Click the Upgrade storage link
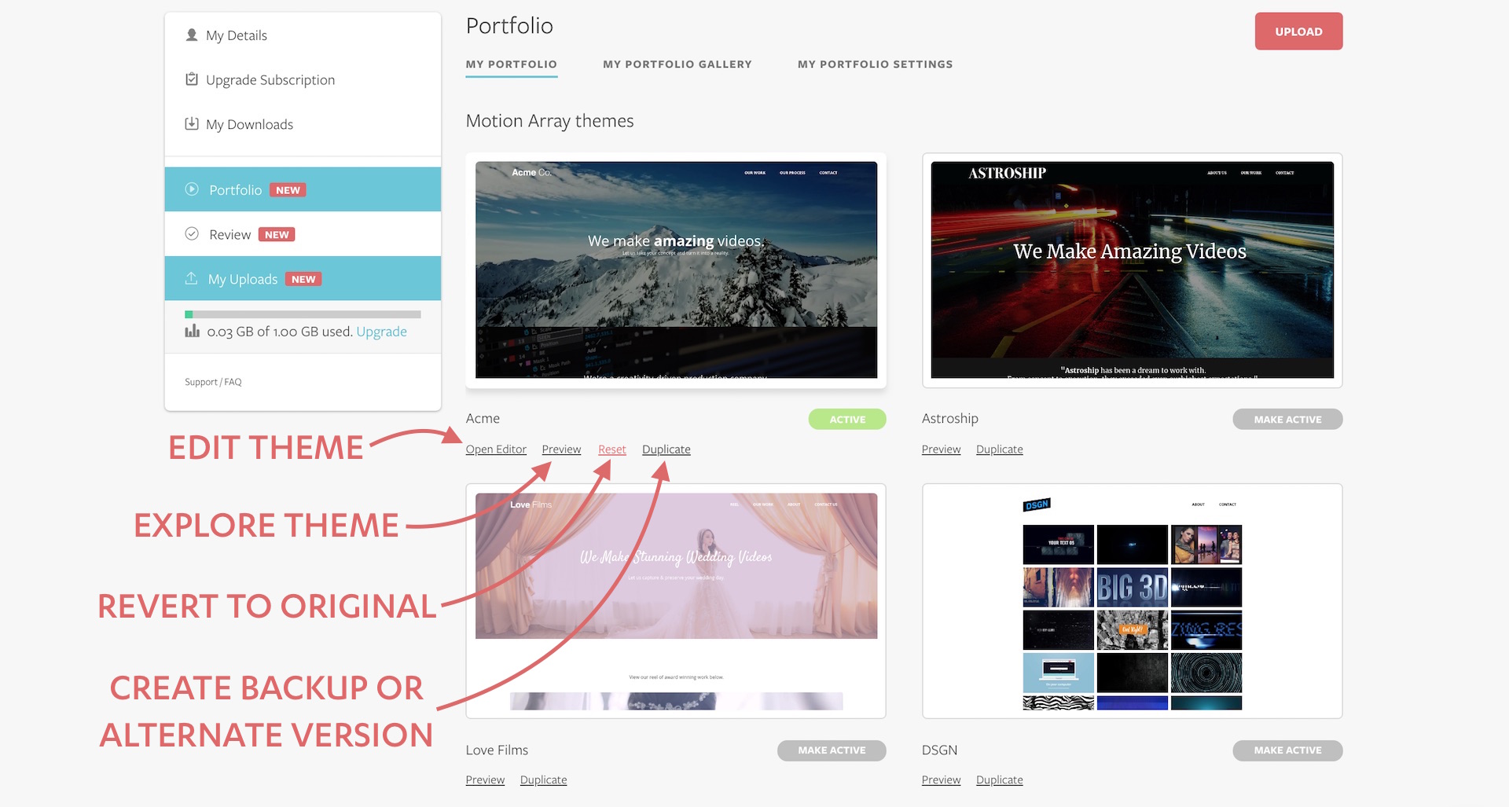 [381, 332]
